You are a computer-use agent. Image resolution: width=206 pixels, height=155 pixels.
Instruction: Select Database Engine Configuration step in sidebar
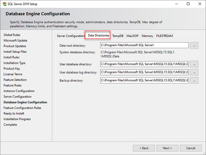pos(25,102)
